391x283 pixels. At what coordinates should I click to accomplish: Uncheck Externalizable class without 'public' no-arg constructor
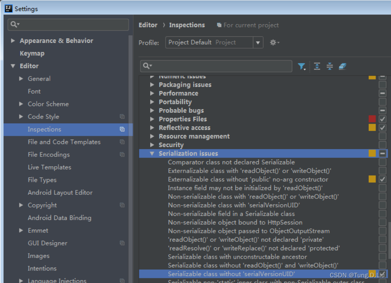[x=382, y=179]
